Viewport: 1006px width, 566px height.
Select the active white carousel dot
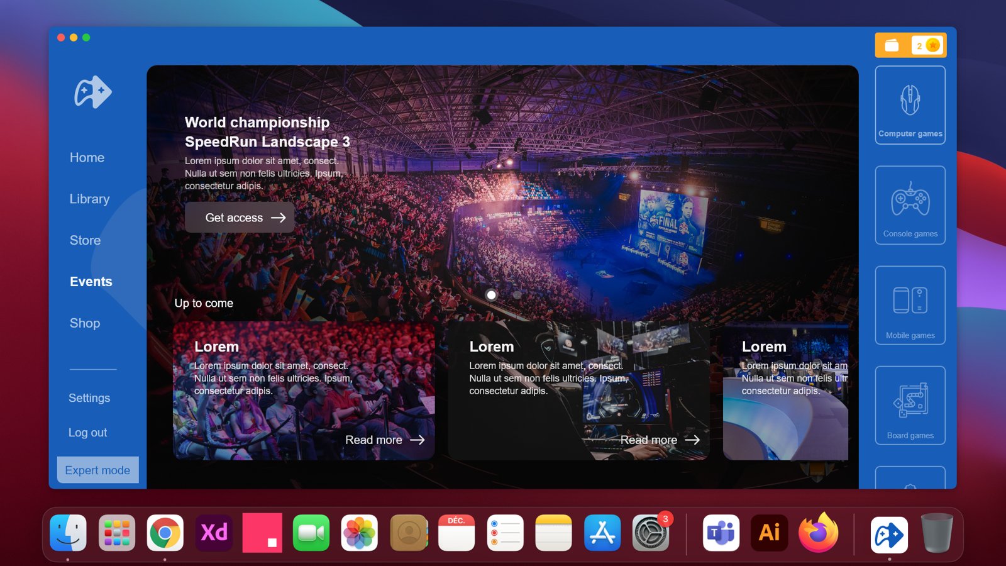492,295
